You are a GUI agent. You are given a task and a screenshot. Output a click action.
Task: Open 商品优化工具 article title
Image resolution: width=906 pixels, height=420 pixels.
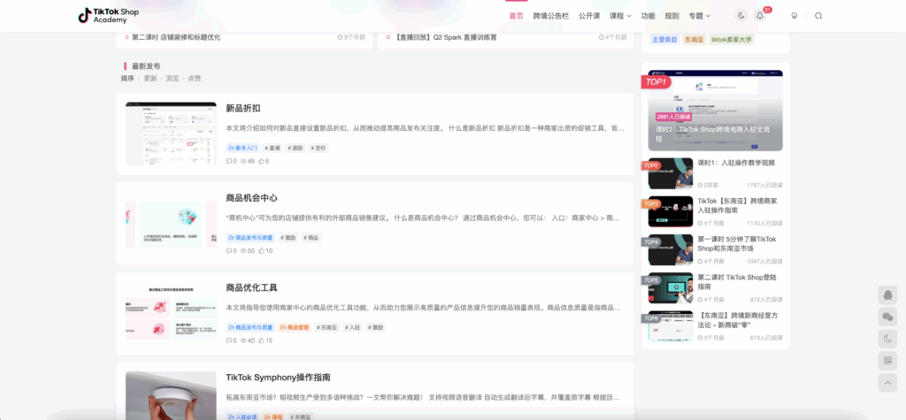(x=252, y=287)
